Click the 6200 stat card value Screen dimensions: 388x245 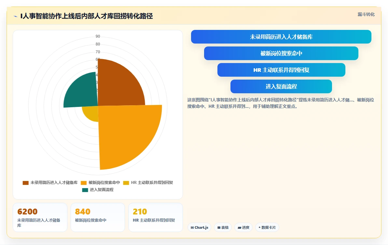tap(27, 212)
